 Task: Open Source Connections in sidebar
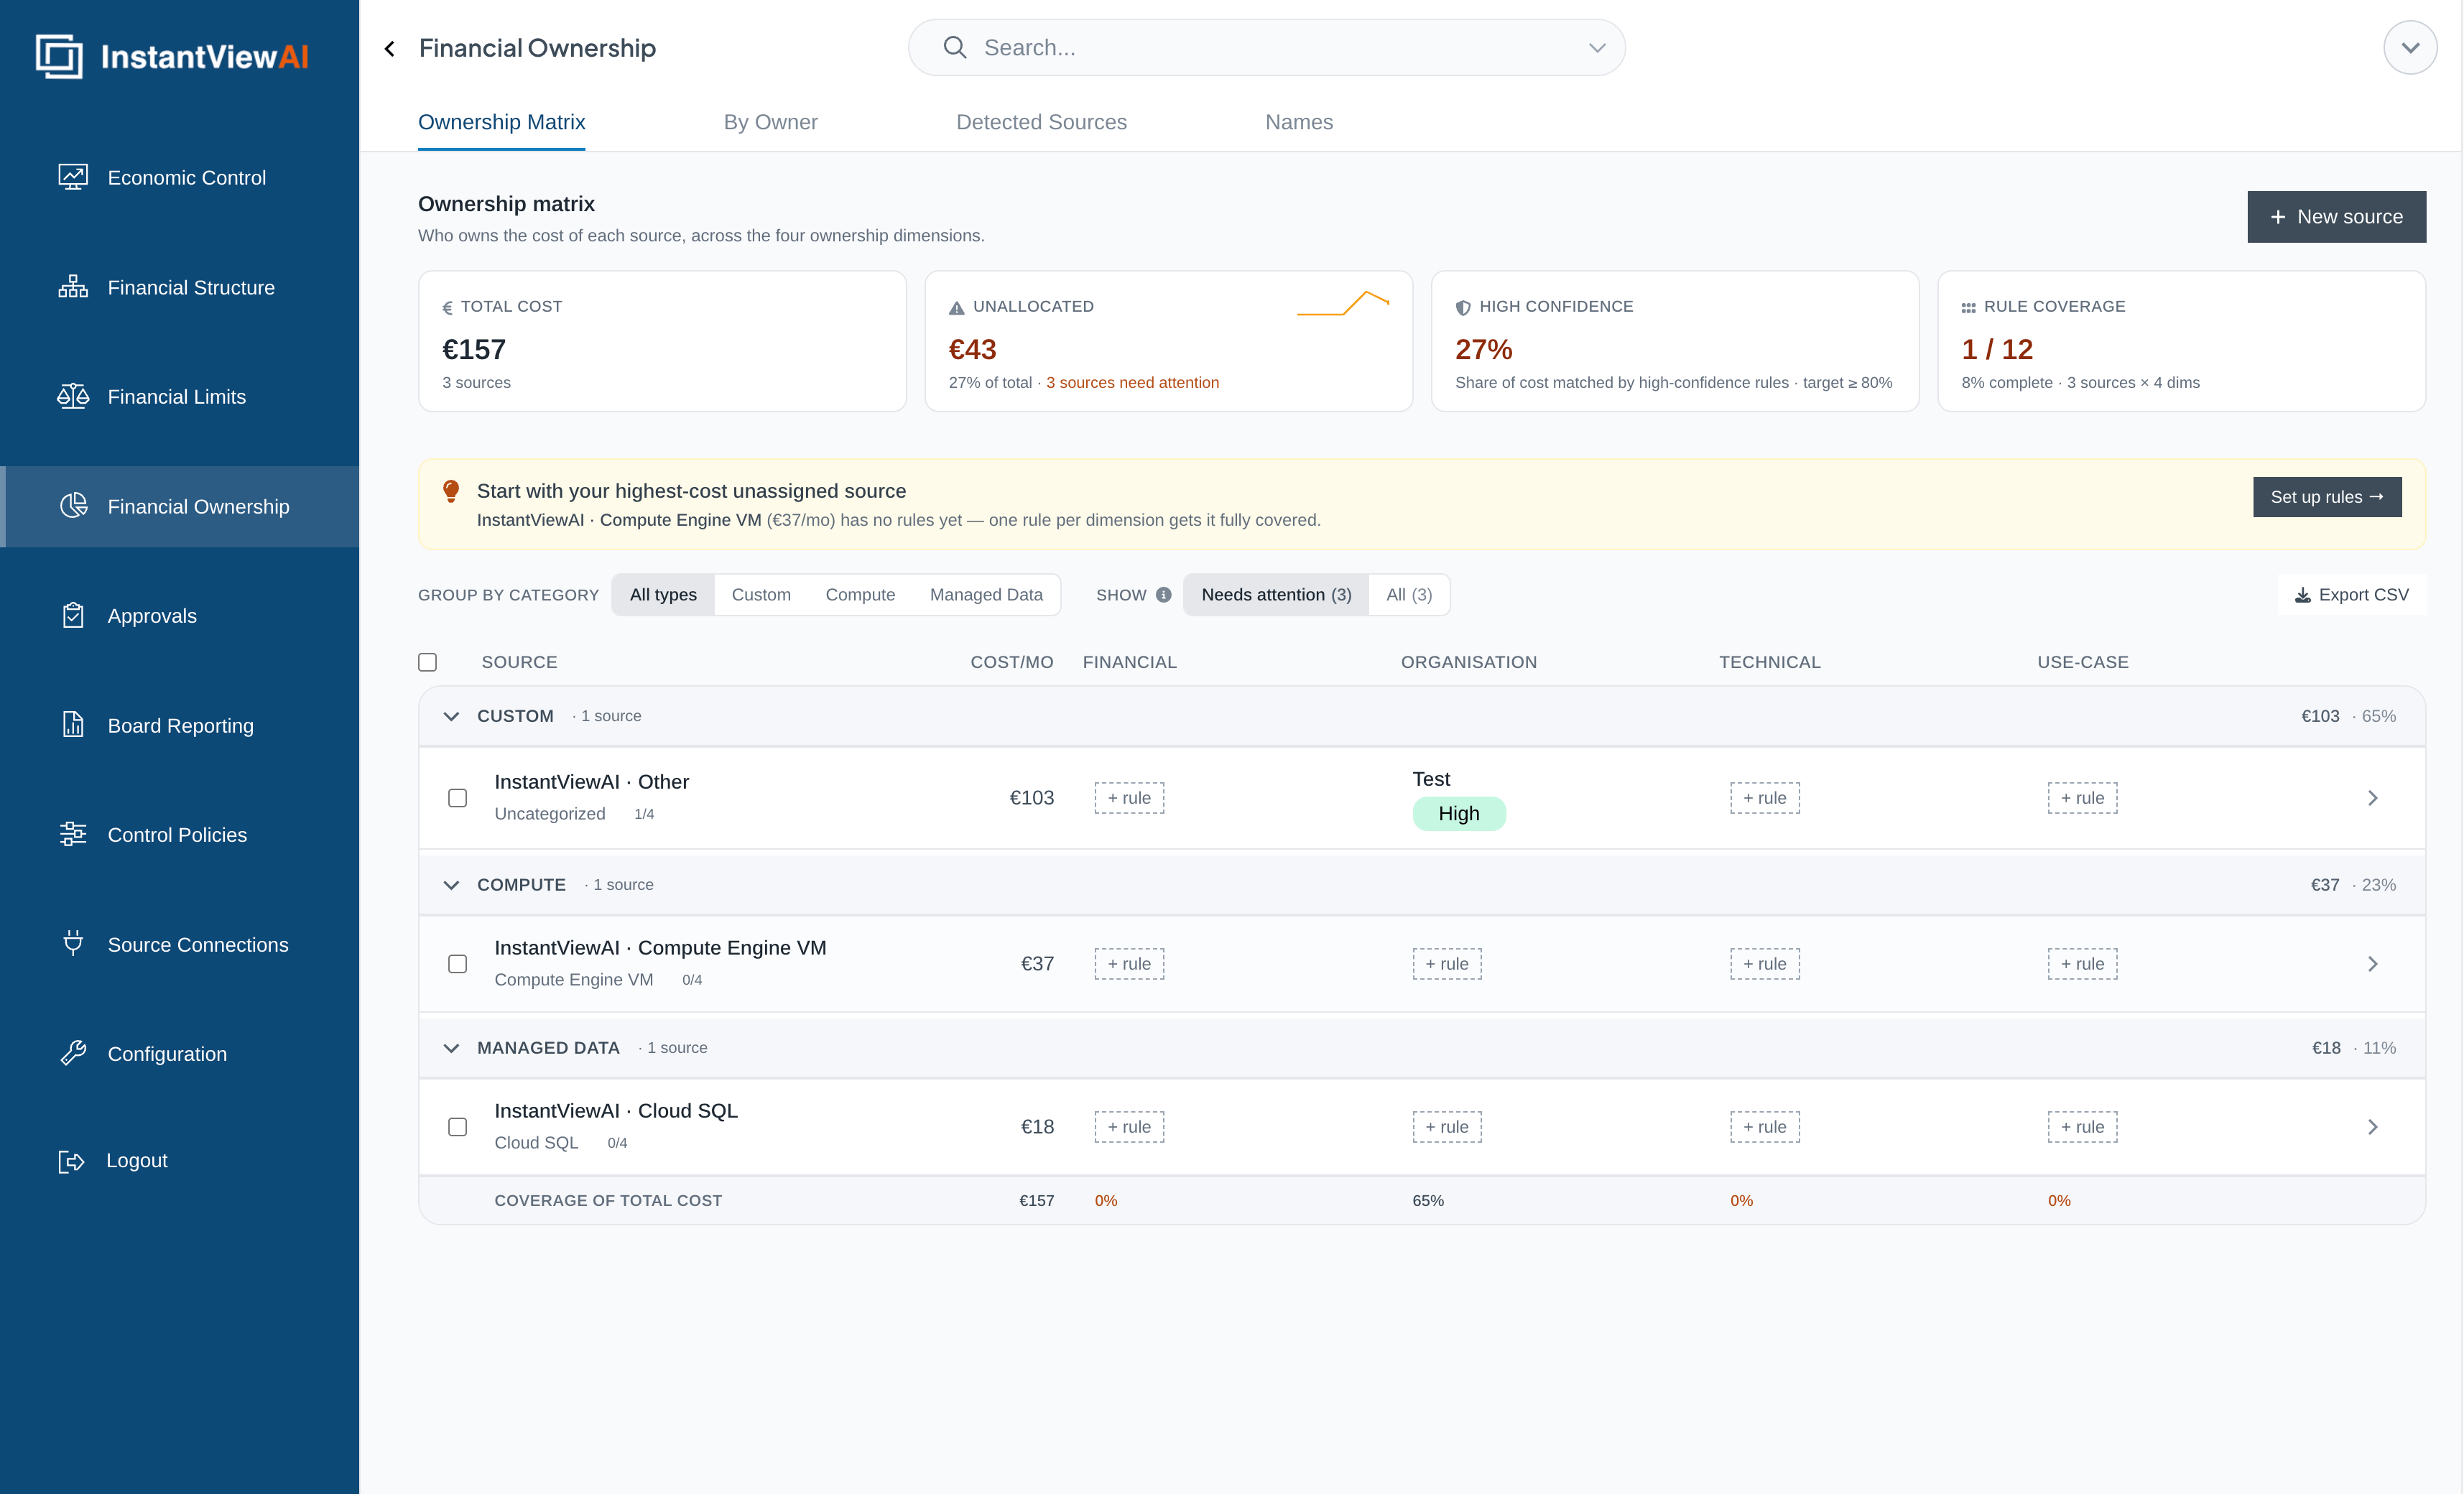point(180,944)
